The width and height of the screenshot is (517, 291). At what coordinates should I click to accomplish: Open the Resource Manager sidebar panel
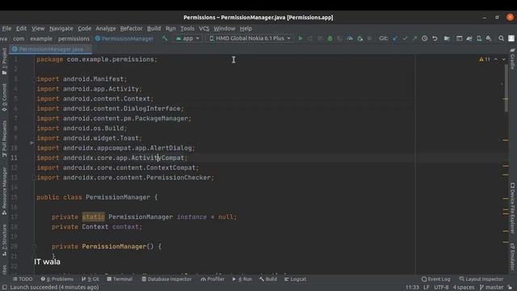[4, 192]
